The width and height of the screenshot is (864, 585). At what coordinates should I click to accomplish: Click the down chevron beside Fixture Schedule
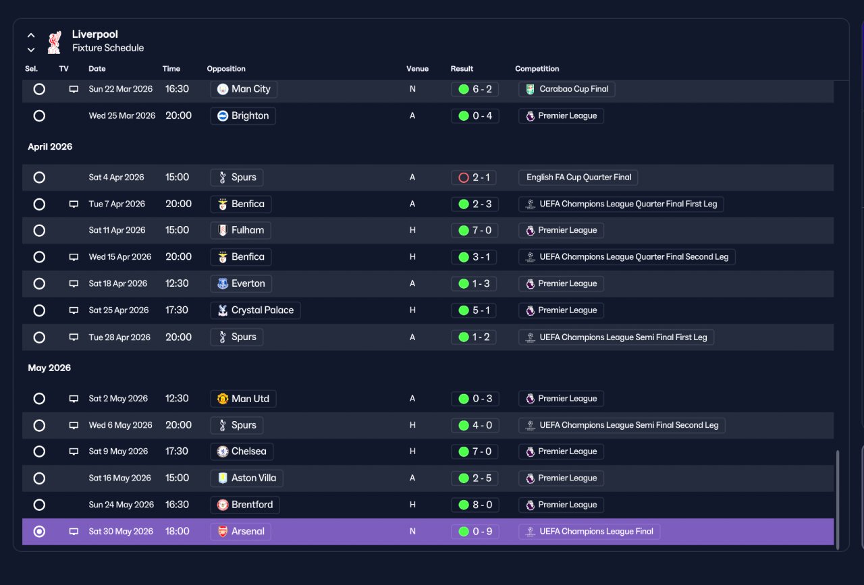pos(31,49)
